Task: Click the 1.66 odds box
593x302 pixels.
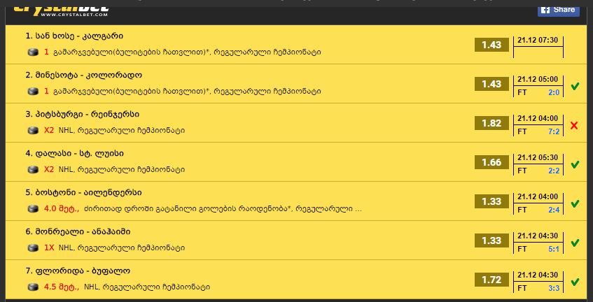Action: pyautogui.click(x=491, y=162)
